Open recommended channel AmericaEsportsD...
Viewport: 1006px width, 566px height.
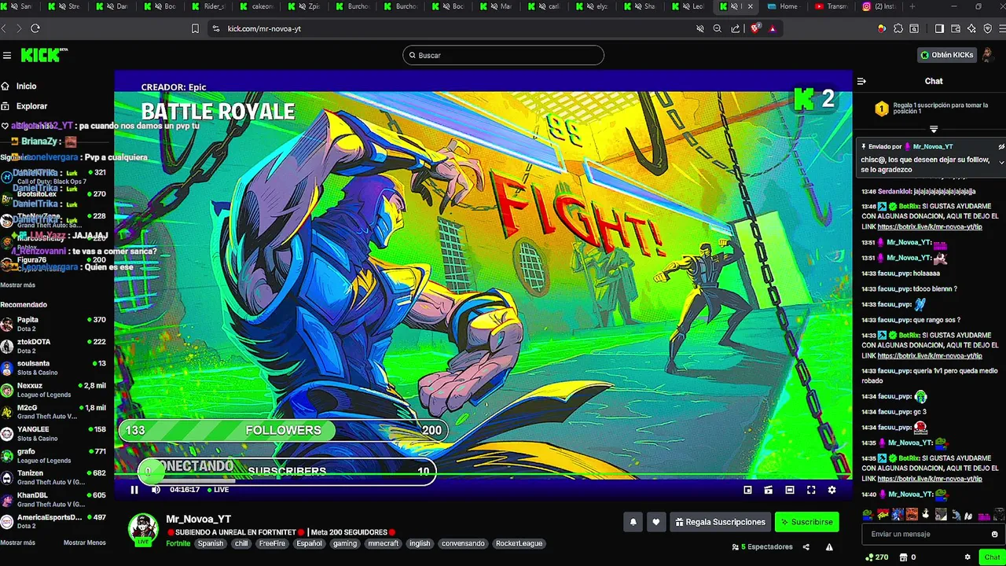tap(53, 522)
